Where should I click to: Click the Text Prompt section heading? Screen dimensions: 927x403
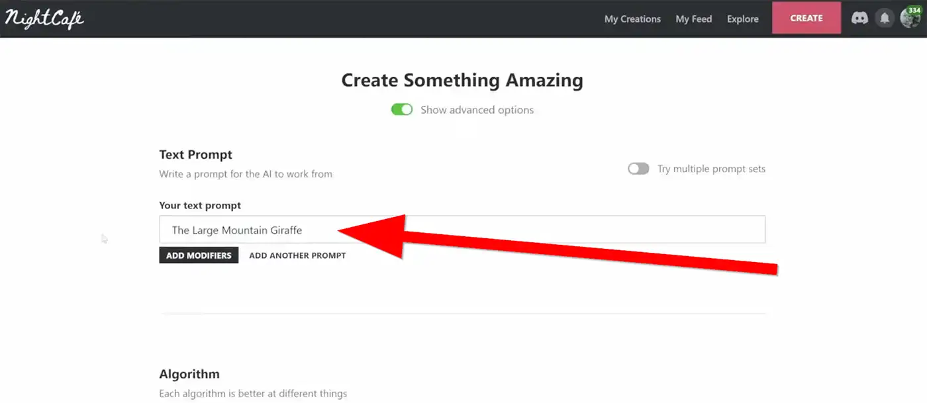pos(195,155)
